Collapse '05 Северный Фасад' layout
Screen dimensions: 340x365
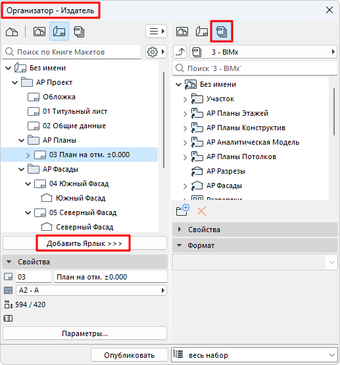28,212
